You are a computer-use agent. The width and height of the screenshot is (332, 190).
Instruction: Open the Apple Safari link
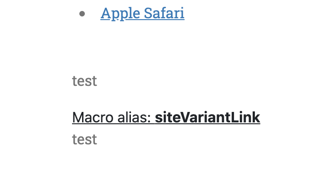pos(142,13)
